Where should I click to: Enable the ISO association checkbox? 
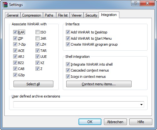[x=37, y=32]
